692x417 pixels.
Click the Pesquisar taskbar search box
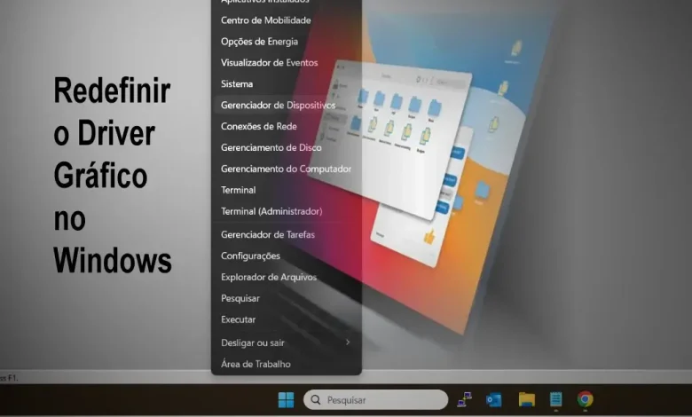point(375,400)
